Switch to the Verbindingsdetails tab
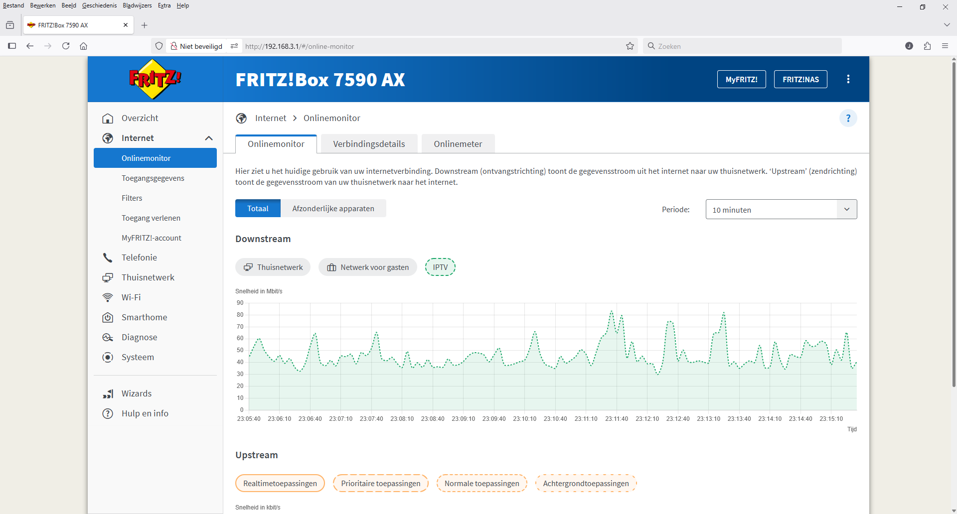Image resolution: width=957 pixels, height=514 pixels. (369, 144)
